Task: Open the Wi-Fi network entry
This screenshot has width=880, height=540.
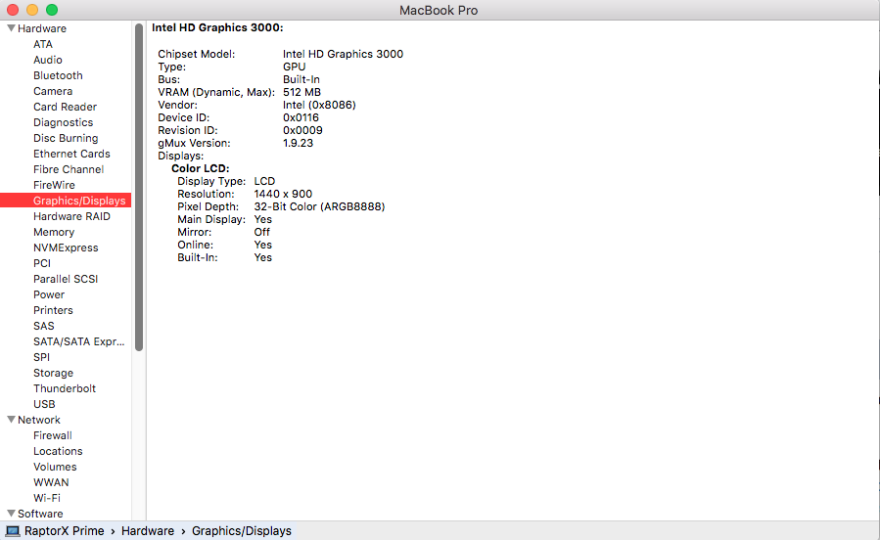Action: (47, 499)
